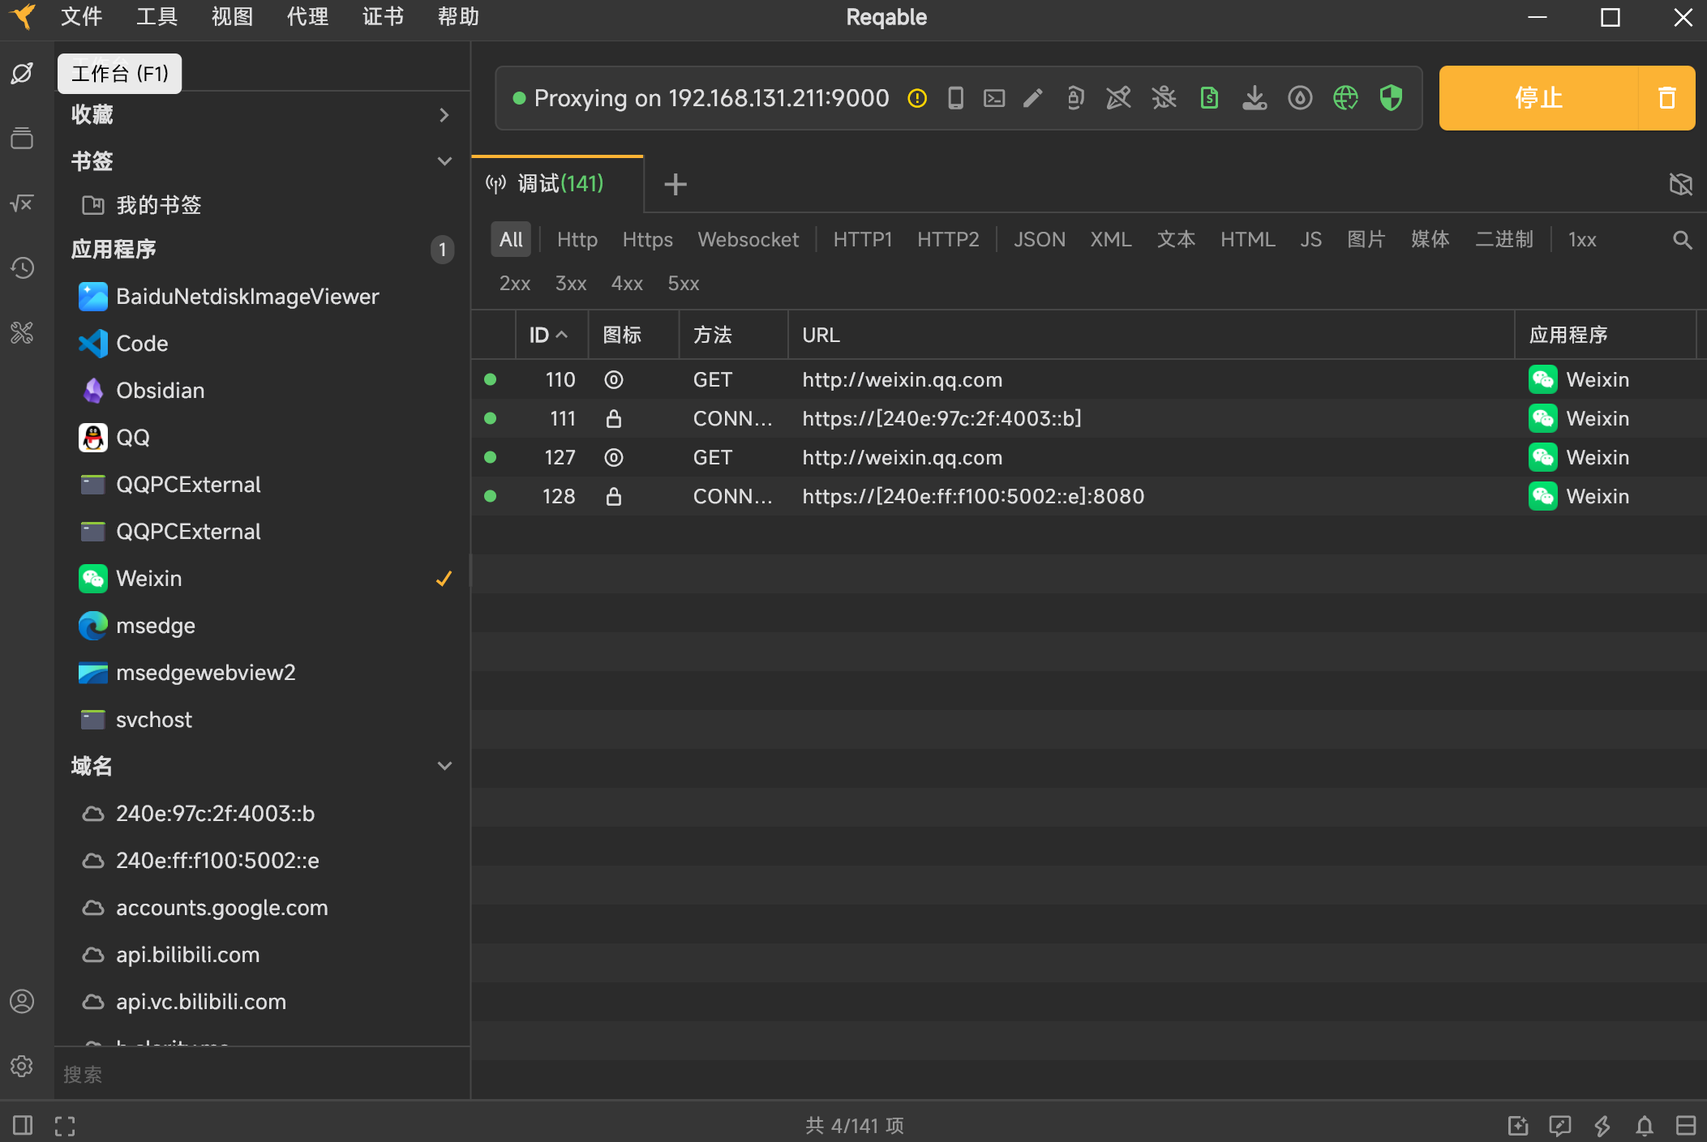This screenshot has width=1707, height=1142.
Task: Collapse the 书签 section
Action: (x=444, y=161)
